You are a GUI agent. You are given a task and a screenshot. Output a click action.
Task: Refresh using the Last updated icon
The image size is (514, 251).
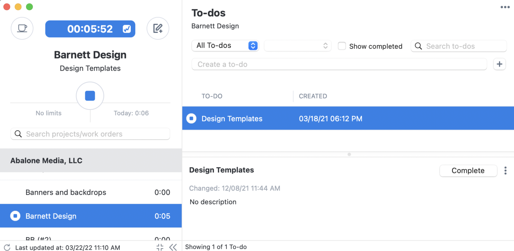pos(7,247)
